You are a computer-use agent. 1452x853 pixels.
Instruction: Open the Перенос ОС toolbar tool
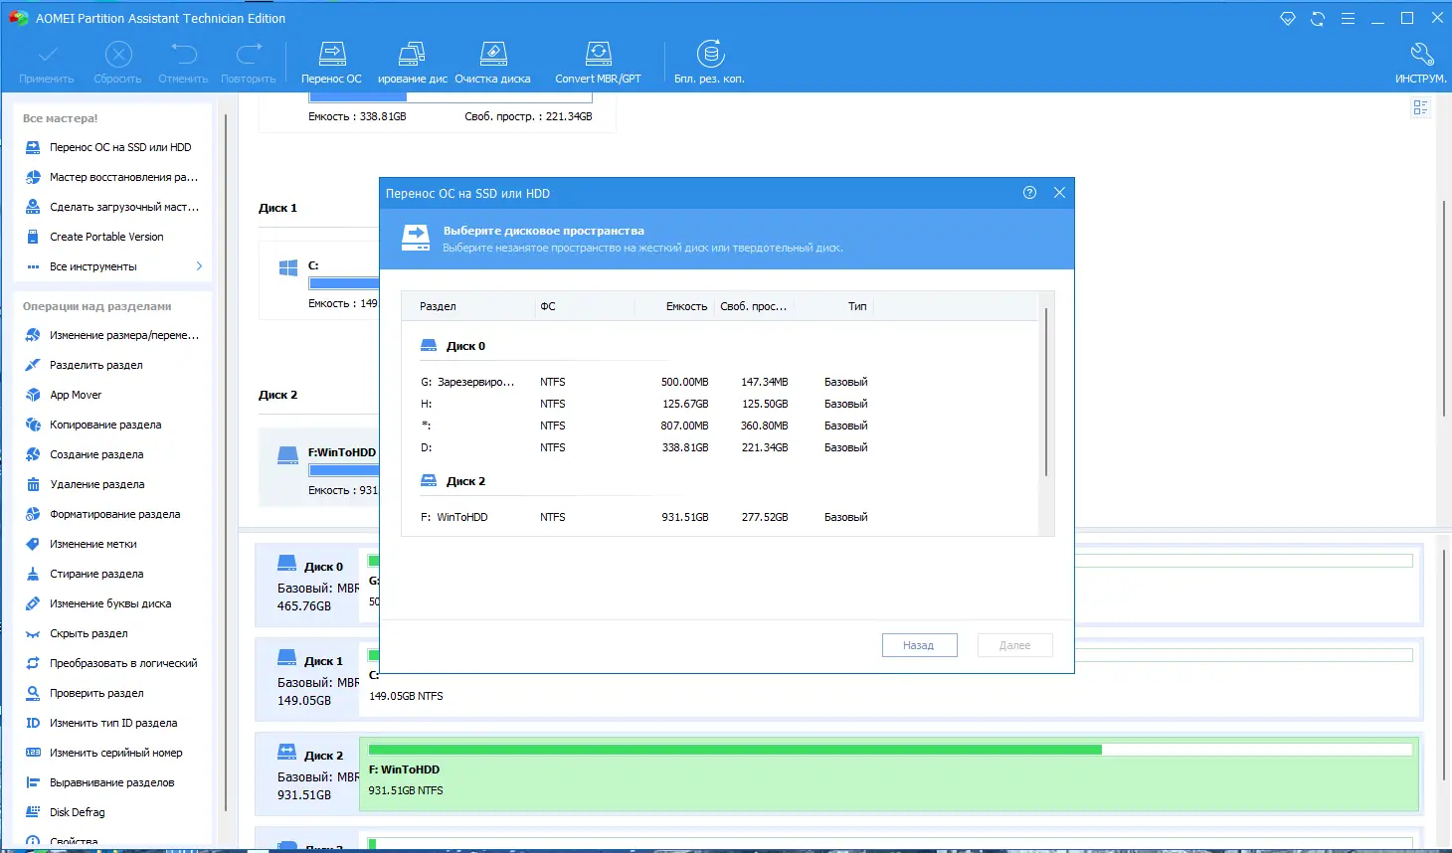(332, 63)
